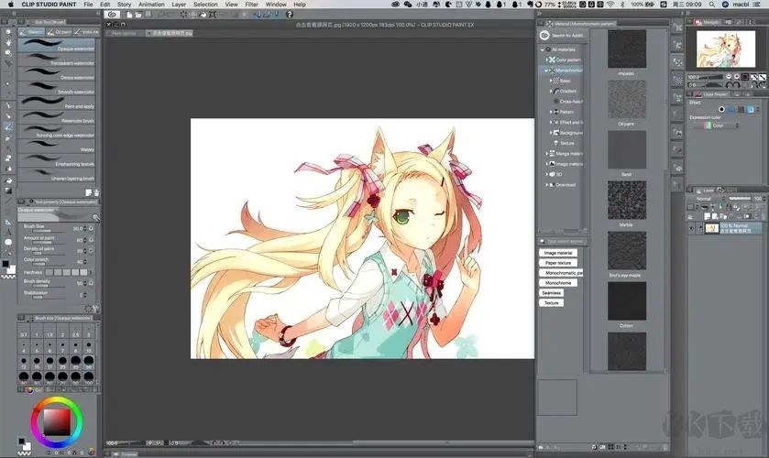Click the trash icon under brush list
Viewport: 769px width, 458px height.
(96, 192)
